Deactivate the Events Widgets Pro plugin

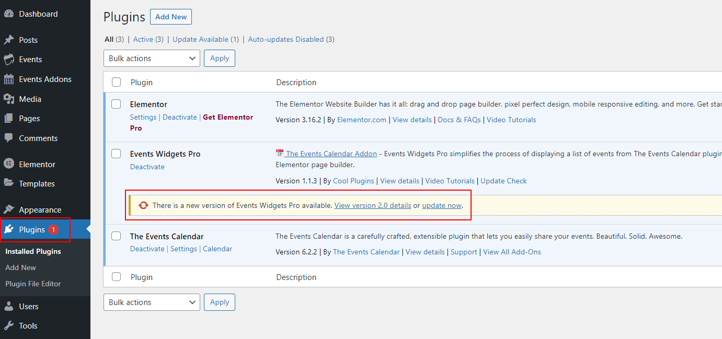(x=147, y=167)
